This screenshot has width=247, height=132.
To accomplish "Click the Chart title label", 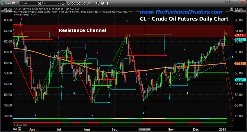I will click(8, 3).
